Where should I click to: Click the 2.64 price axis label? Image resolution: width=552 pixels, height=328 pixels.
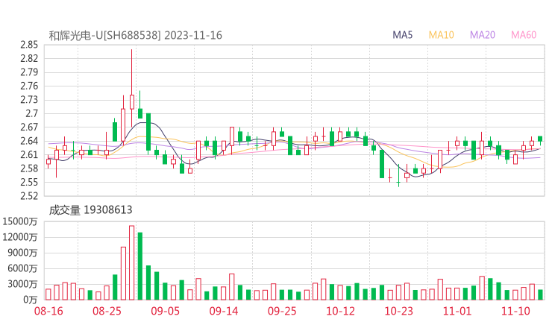29,141
